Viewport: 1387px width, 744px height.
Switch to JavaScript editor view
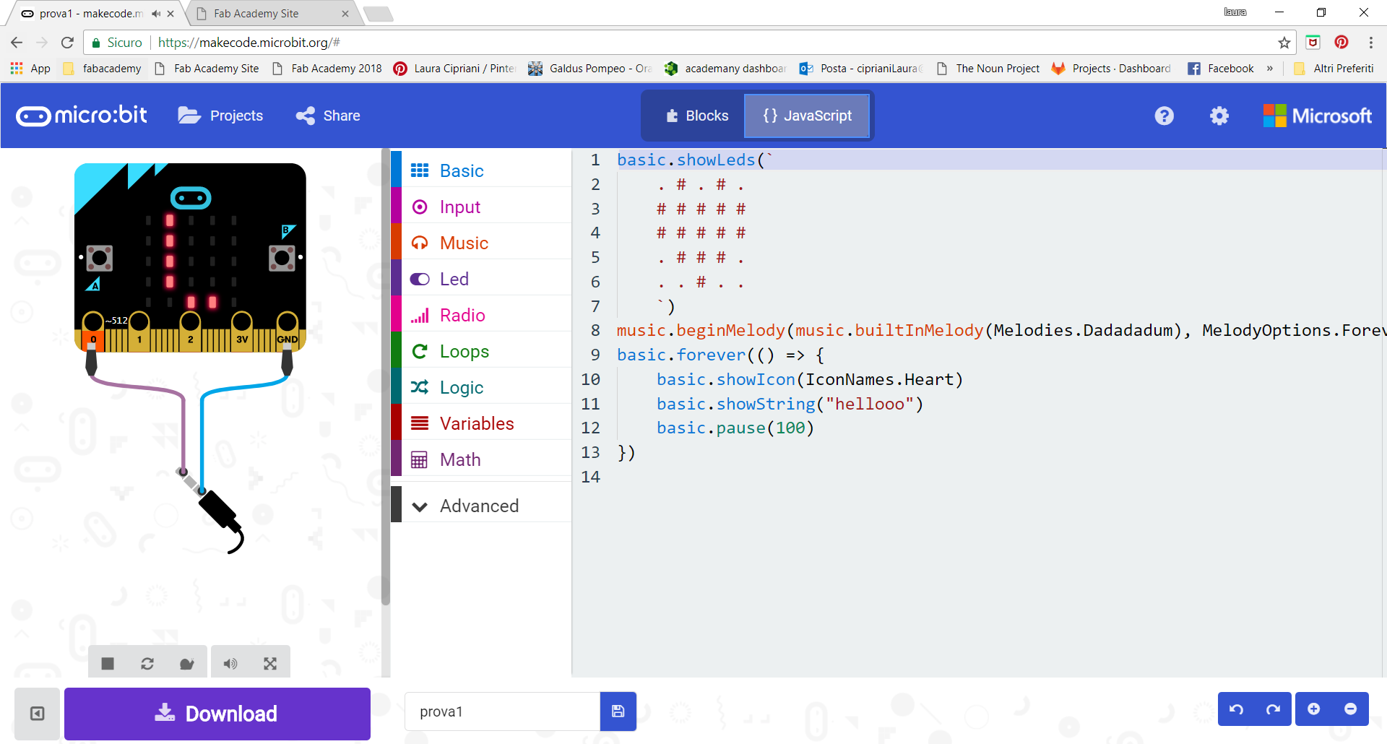(807, 116)
